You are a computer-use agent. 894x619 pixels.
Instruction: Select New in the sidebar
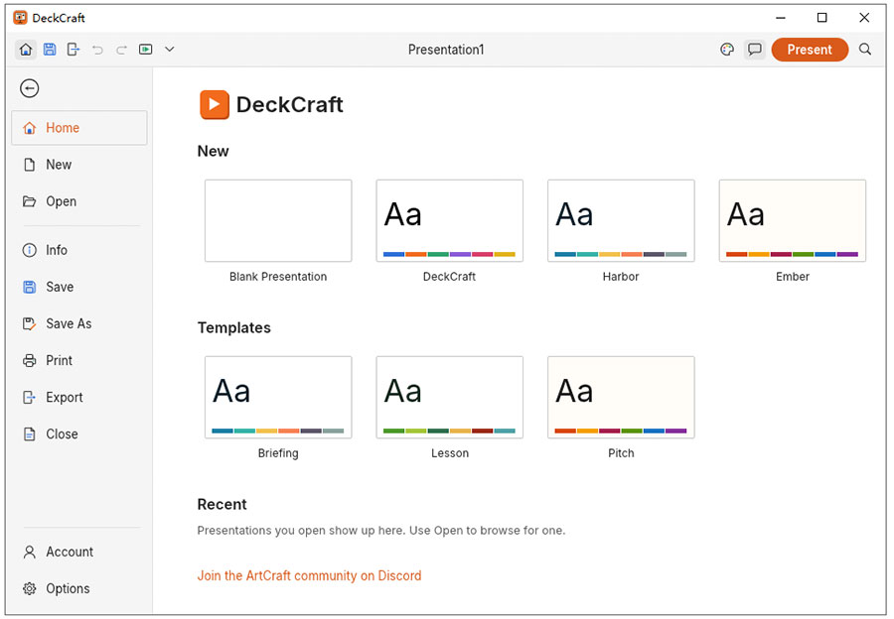click(x=79, y=165)
